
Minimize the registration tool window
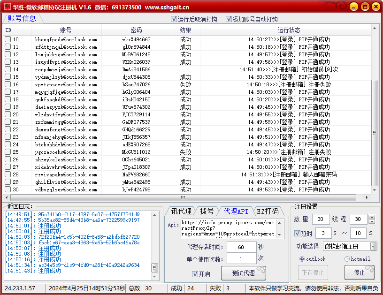pos(354,7)
